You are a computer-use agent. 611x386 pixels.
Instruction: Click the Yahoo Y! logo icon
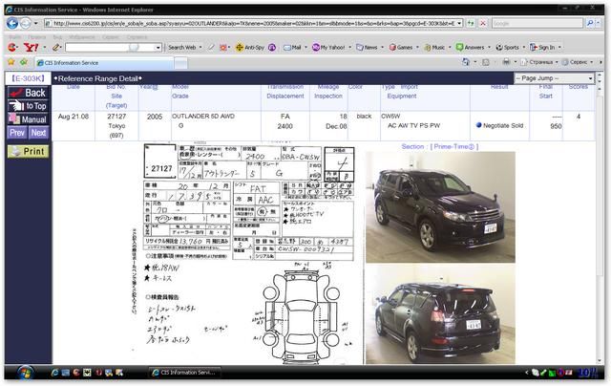click(32, 47)
